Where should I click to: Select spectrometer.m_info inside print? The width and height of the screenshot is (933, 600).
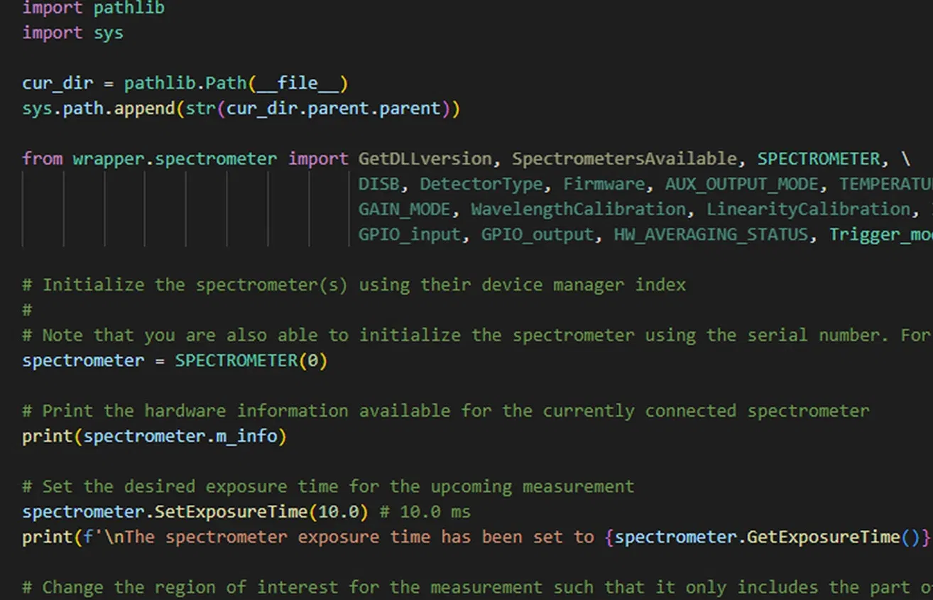pyautogui.click(x=181, y=436)
